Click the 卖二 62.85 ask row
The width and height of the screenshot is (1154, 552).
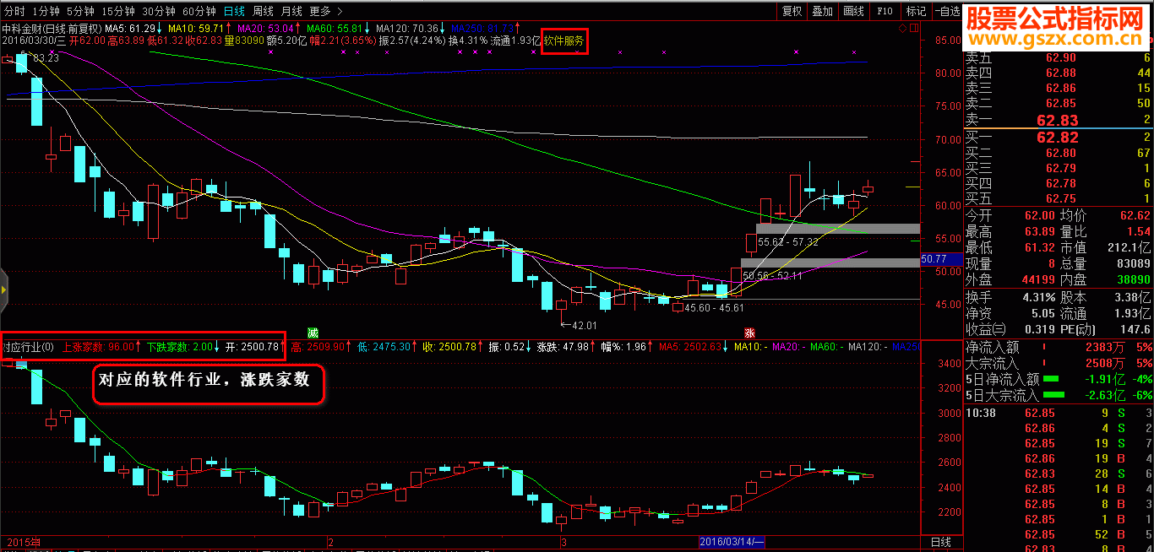pos(1059,104)
